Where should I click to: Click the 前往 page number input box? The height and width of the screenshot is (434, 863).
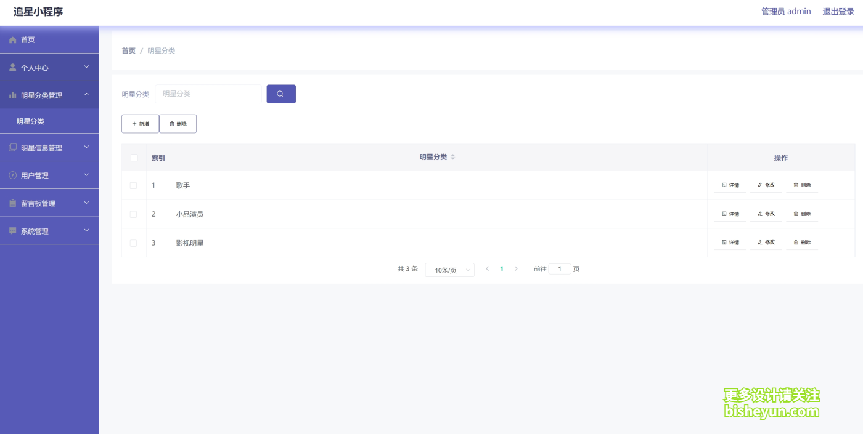point(560,269)
